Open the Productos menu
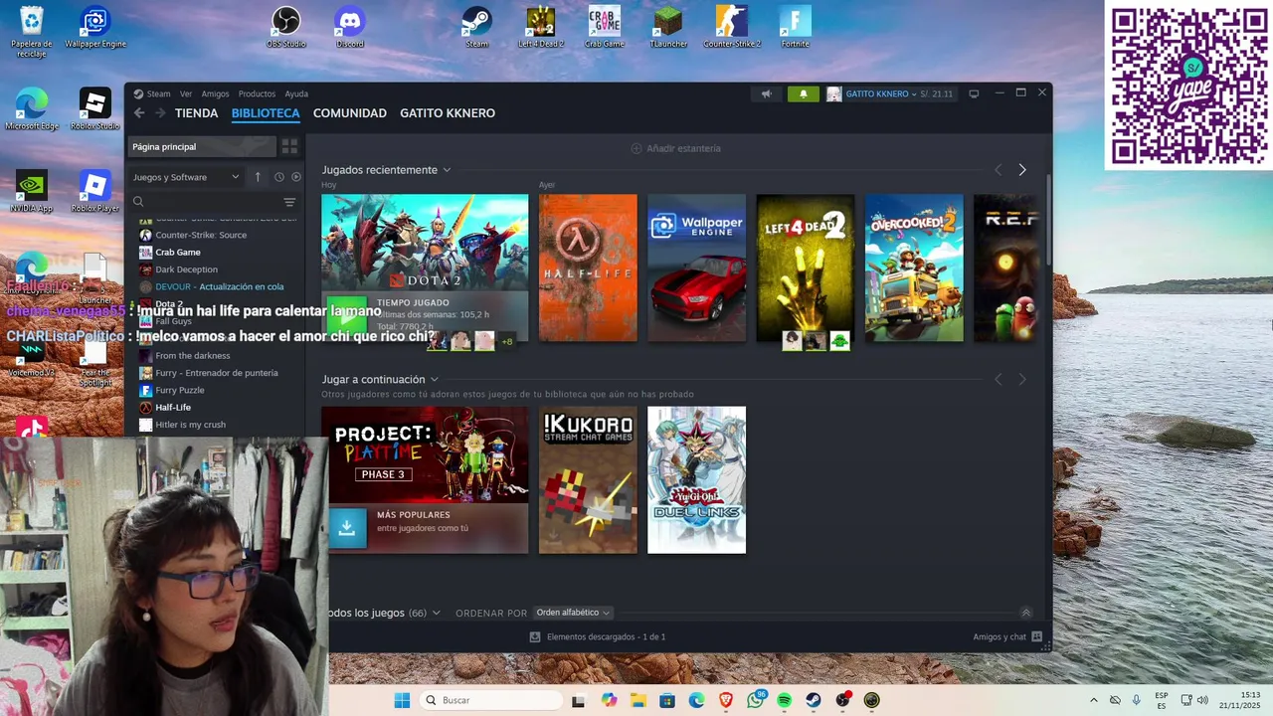 click(257, 93)
